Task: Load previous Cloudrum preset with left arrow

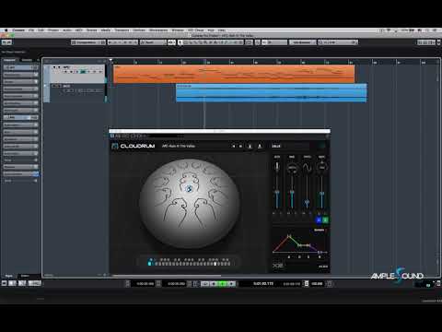Action: (234, 146)
